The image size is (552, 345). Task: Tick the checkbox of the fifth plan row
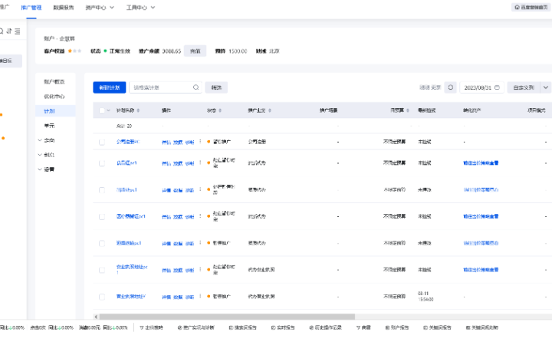(102, 243)
